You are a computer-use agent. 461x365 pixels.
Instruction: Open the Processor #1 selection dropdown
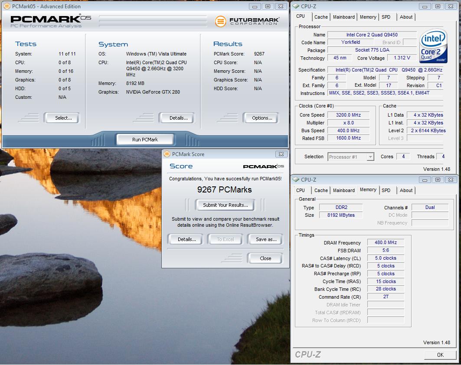[370, 157]
